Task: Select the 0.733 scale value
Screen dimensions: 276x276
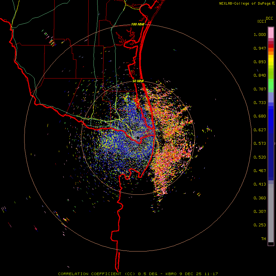Action: click(260, 103)
